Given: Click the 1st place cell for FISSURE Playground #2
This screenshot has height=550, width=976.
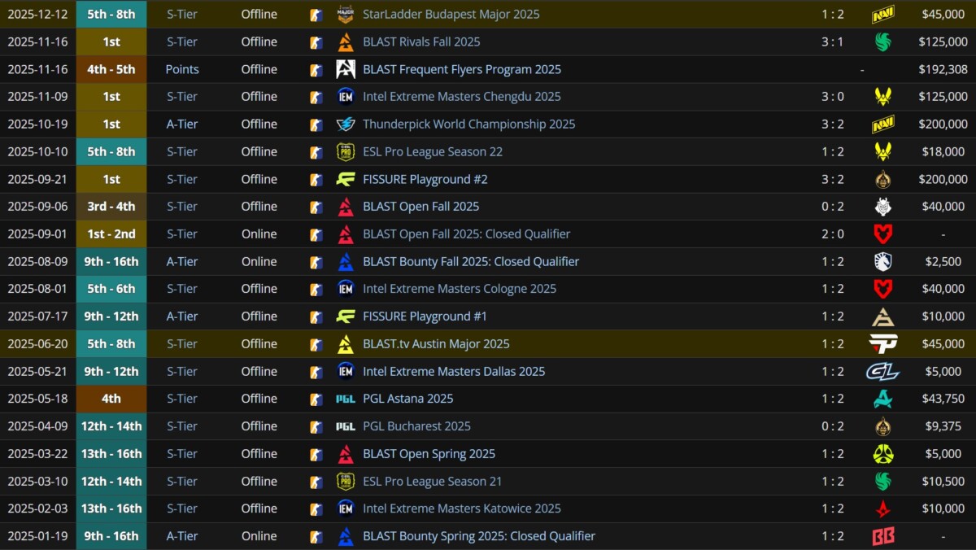Looking at the screenshot, I should [111, 180].
